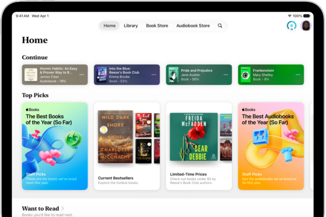Tap the battery status icon
This screenshot has width=326, height=217.
(x=307, y=16)
